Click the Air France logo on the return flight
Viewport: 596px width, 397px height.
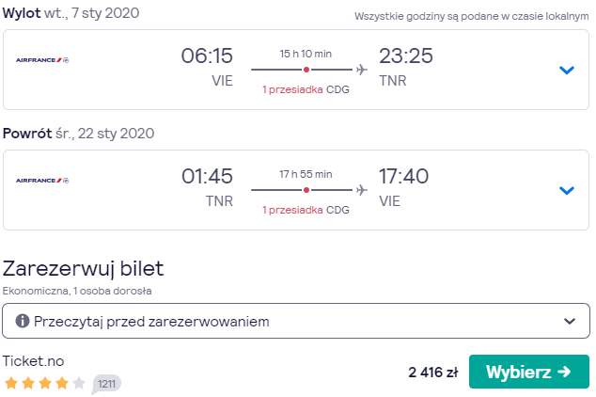42,181
